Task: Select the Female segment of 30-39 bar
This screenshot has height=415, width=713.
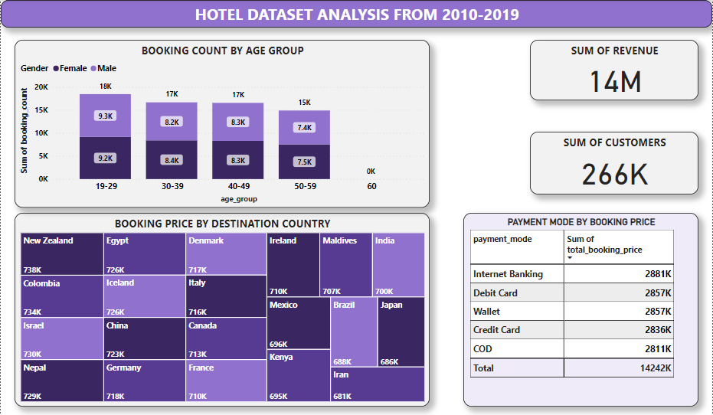Action: [x=172, y=160]
